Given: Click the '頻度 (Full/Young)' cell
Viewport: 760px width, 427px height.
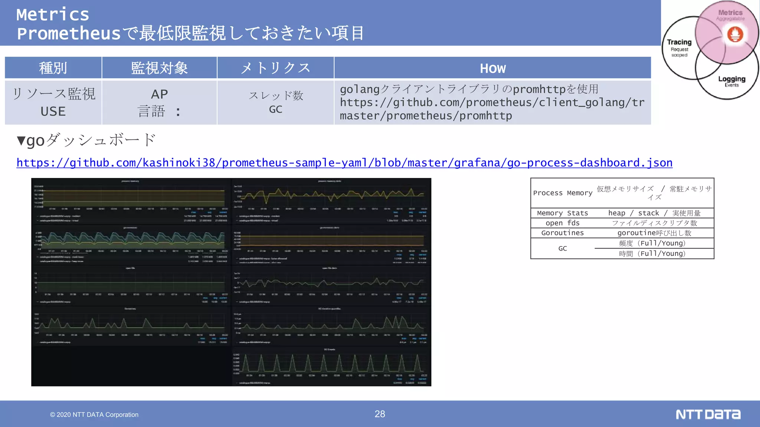Looking at the screenshot, I should coord(654,244).
